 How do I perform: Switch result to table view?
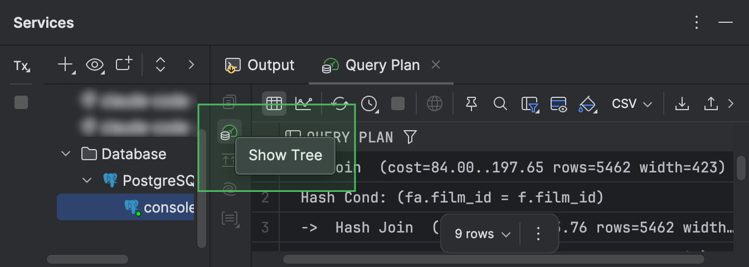click(274, 103)
